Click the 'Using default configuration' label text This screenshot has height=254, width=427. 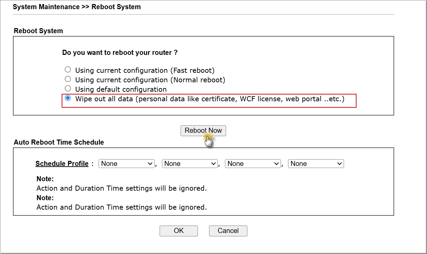pyautogui.click(x=121, y=89)
